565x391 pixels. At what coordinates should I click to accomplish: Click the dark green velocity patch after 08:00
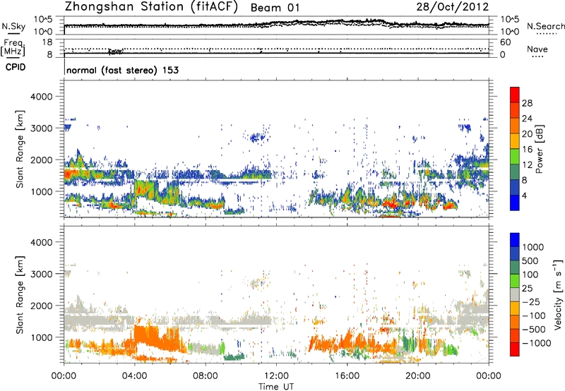(234, 357)
